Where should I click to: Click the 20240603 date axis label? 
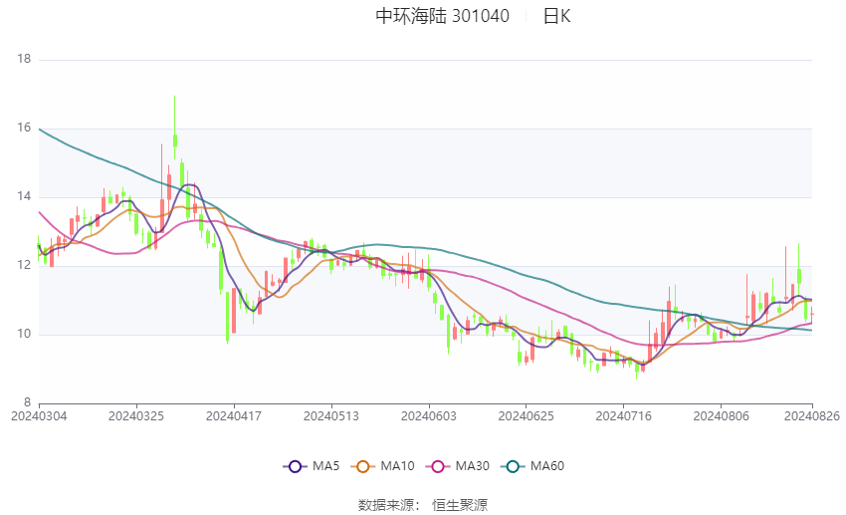coord(428,416)
